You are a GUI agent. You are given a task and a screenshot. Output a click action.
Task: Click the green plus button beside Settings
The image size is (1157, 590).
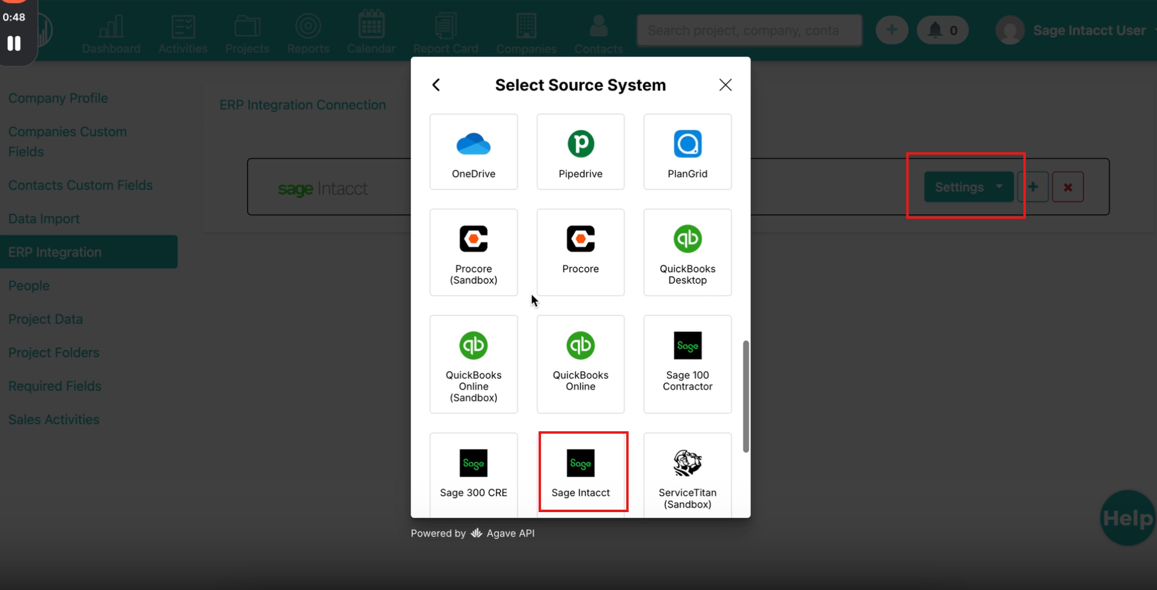pos(1032,187)
